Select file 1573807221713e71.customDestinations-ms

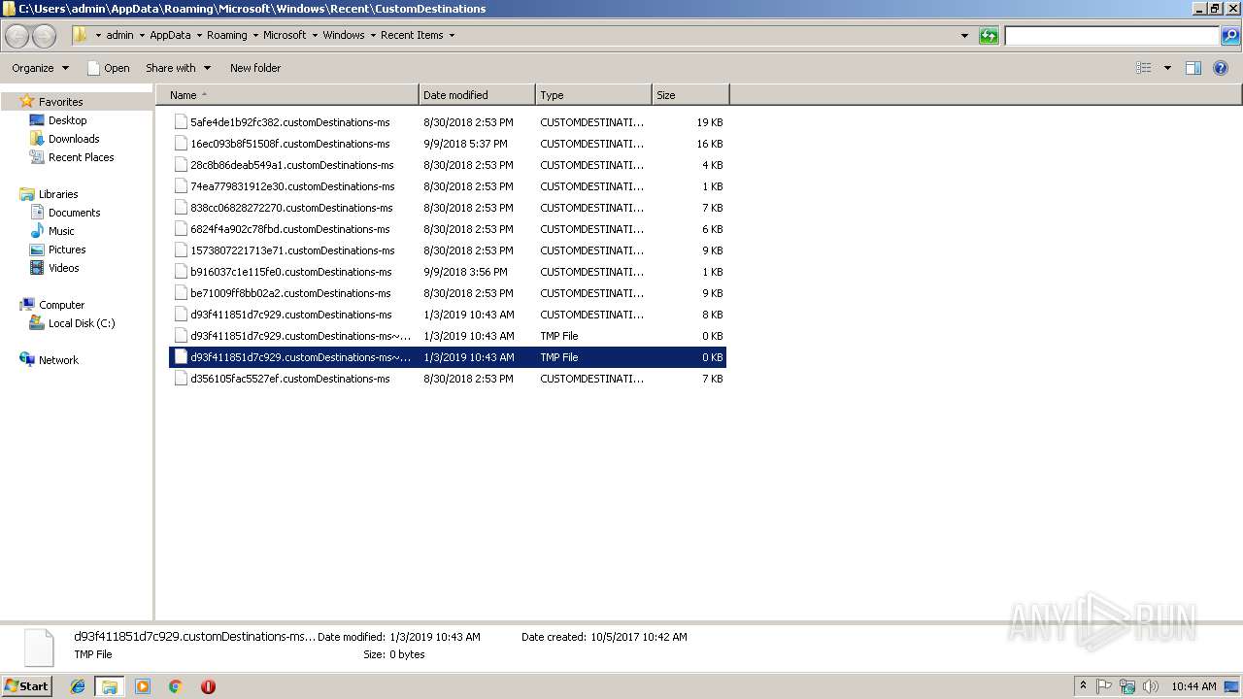pyautogui.click(x=449, y=250)
